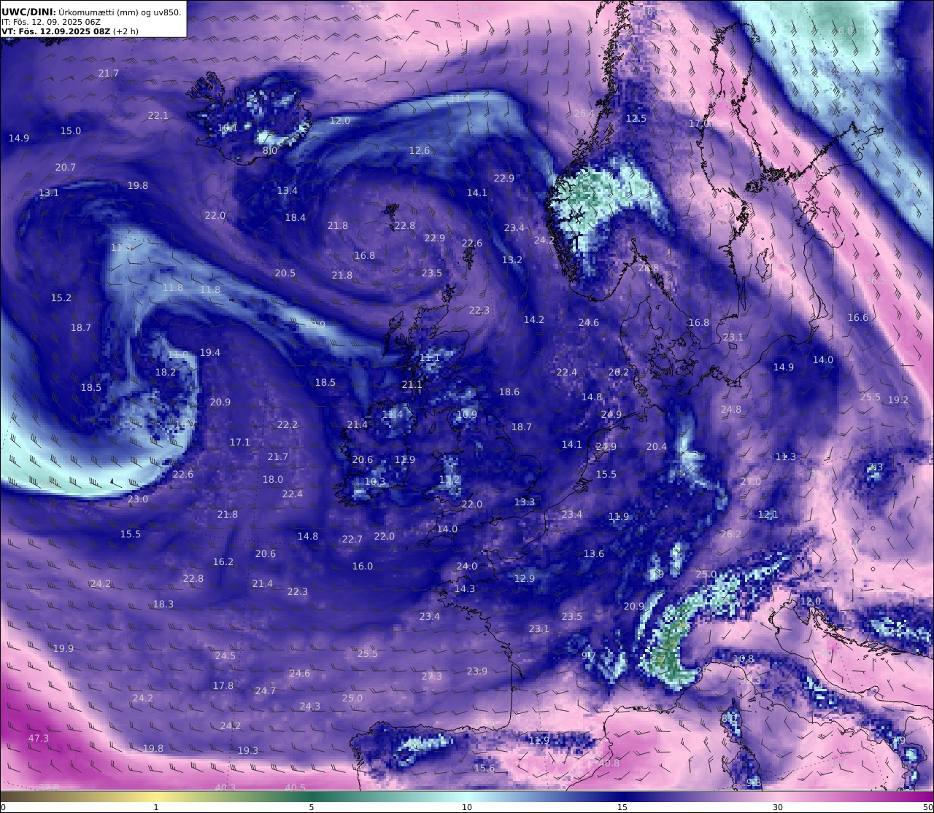Click the colorbar tick label 5

[312, 807]
